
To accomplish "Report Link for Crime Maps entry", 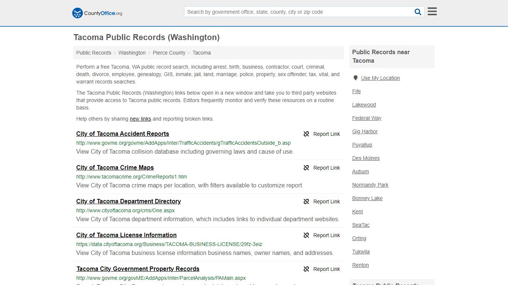I will pyautogui.click(x=327, y=168).
